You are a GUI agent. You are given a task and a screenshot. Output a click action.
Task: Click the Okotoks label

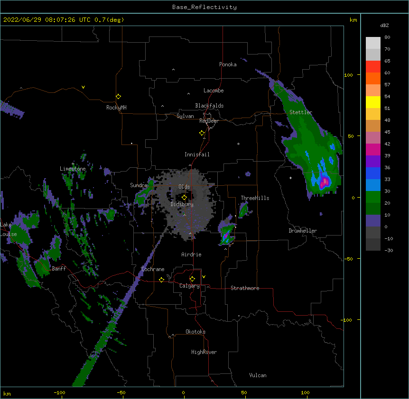click(195, 332)
